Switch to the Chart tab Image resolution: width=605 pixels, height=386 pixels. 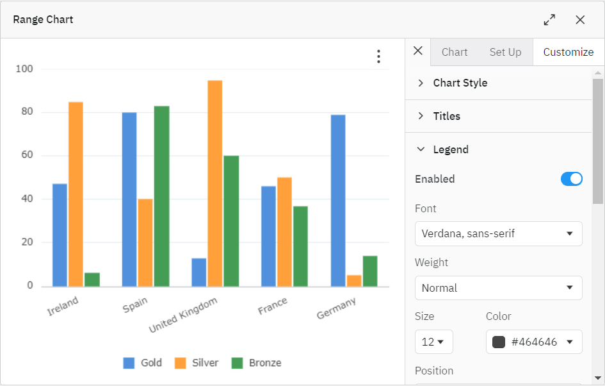(454, 52)
